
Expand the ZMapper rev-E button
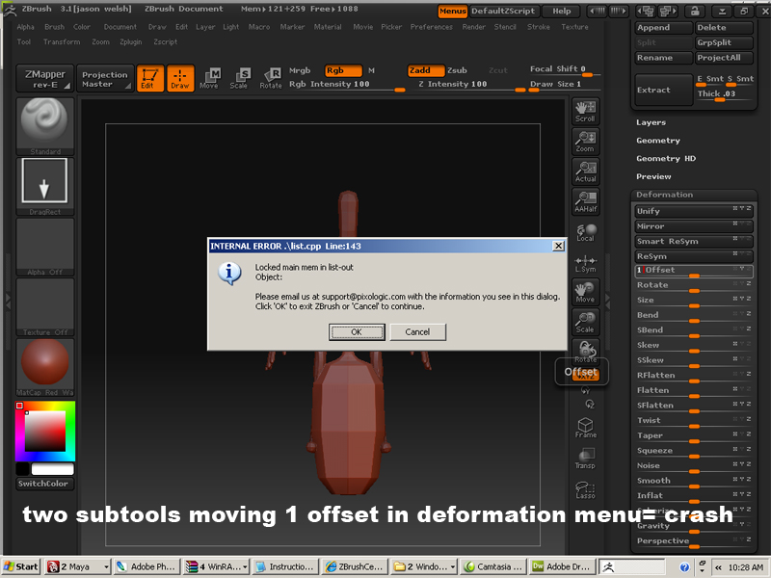click(x=44, y=78)
